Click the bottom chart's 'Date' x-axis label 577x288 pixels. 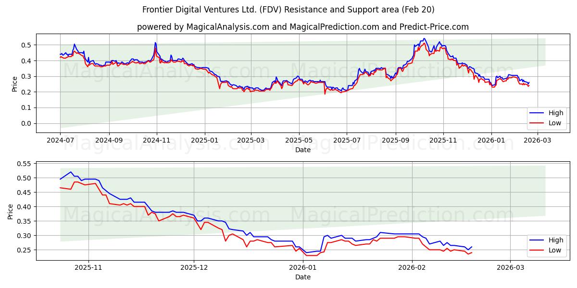(303, 277)
